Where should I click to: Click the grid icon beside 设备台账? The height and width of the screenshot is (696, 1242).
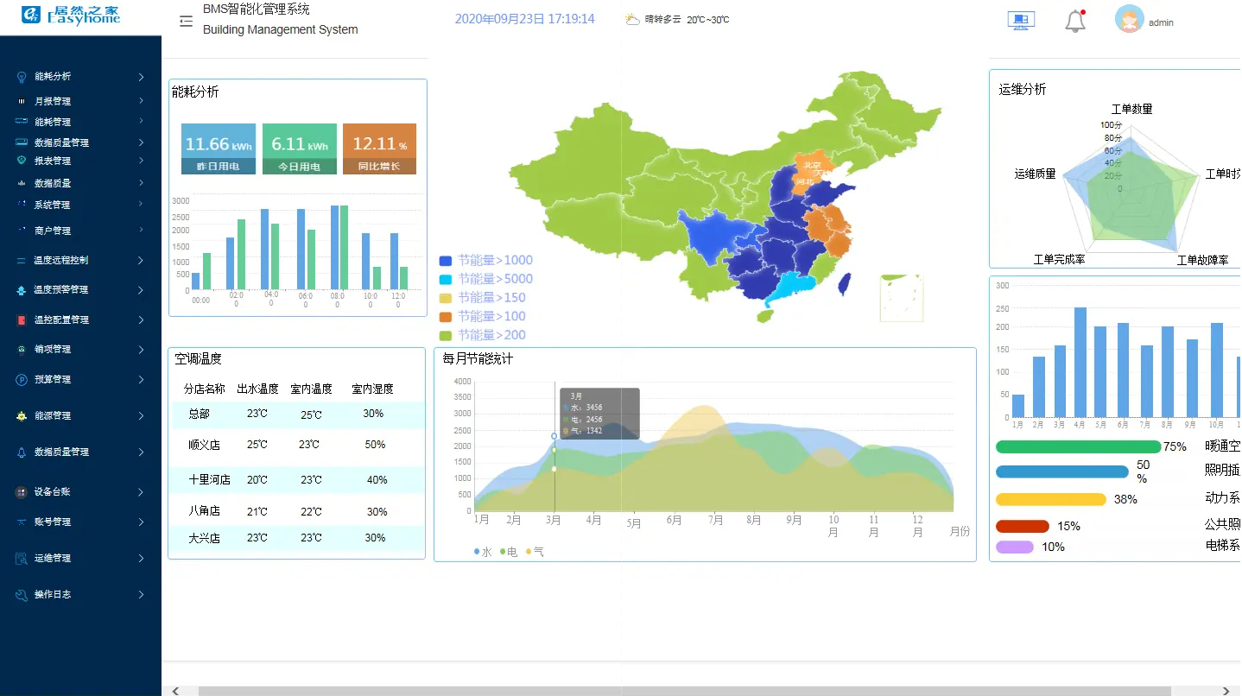(22, 492)
